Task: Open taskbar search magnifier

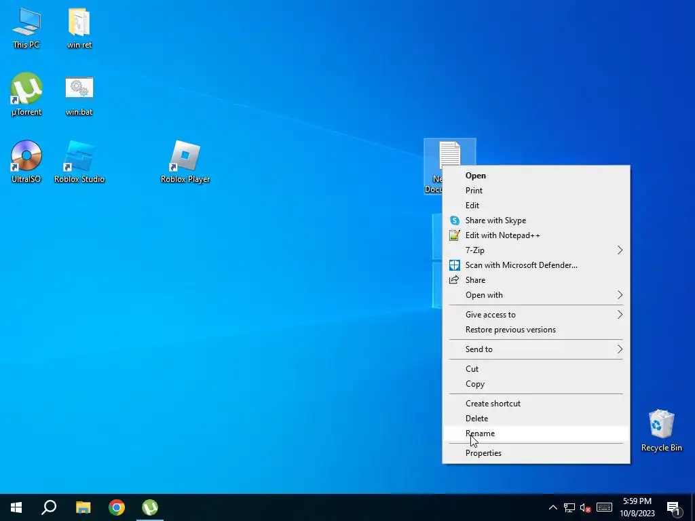Action: [x=49, y=507]
